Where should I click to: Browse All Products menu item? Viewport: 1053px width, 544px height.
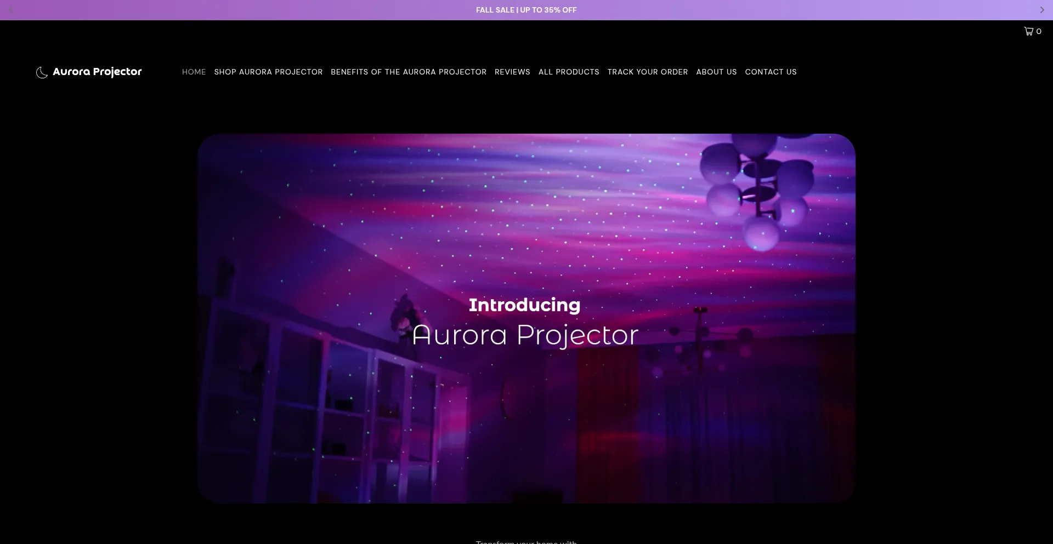569,72
